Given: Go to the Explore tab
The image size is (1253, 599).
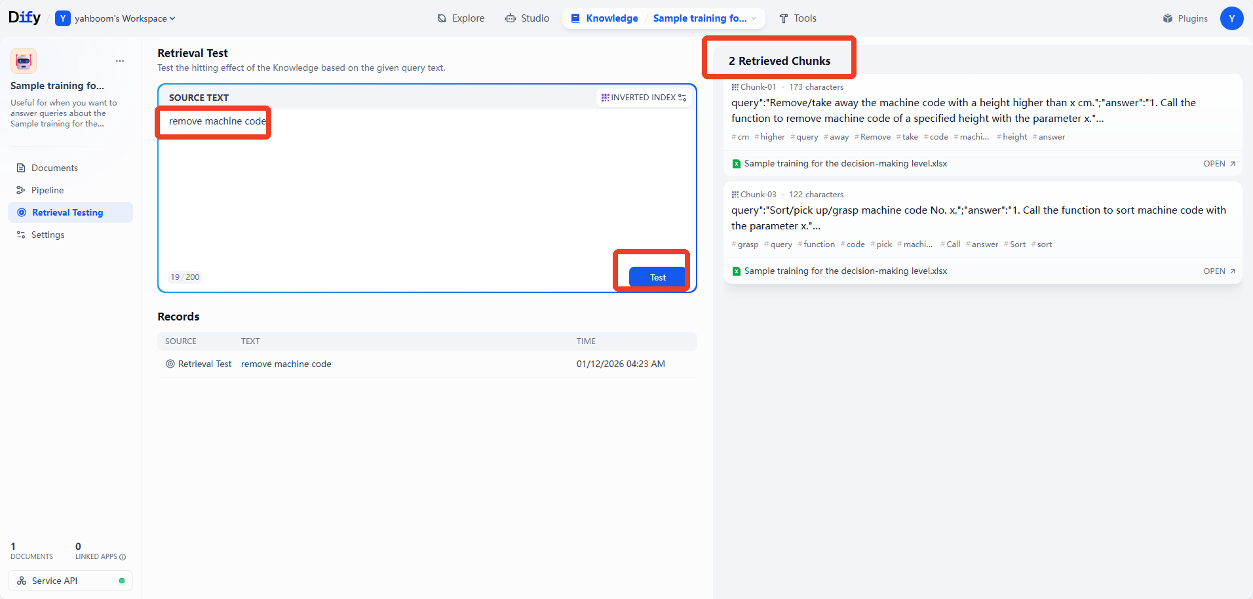Looking at the screenshot, I should pos(461,18).
